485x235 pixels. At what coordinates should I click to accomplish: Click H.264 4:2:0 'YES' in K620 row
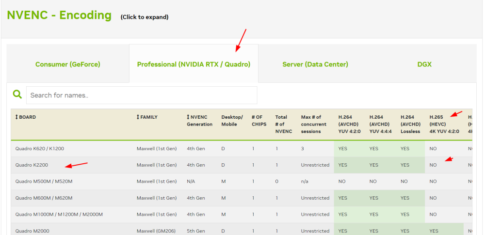coord(343,149)
